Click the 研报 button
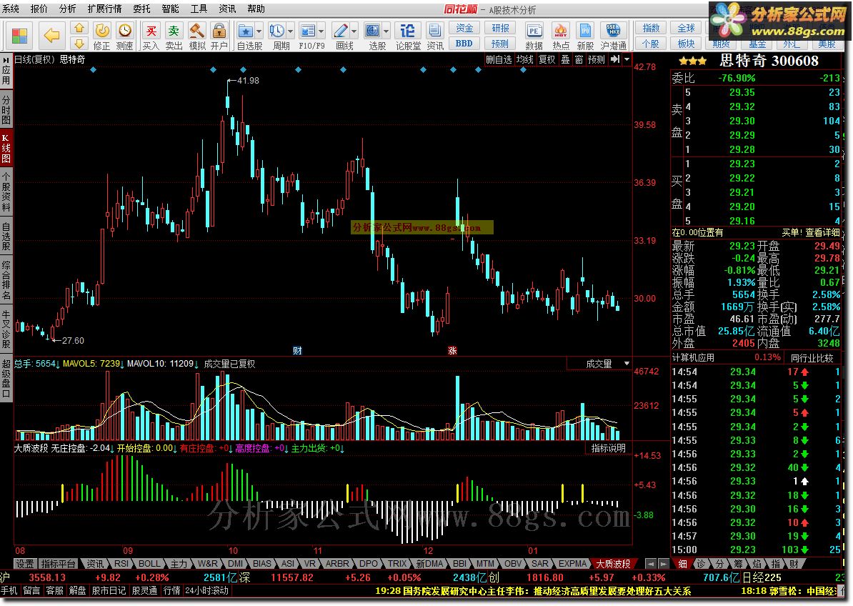 (500, 29)
